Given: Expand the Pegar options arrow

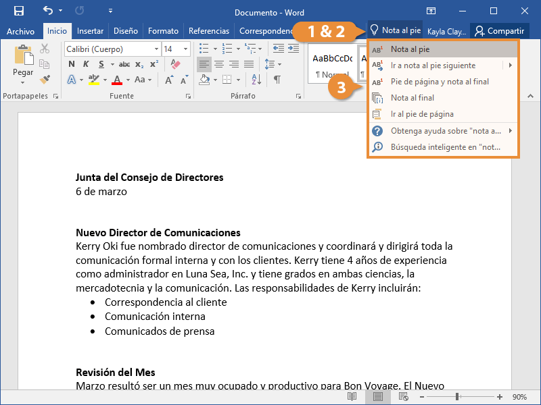Looking at the screenshot, I should pyautogui.click(x=23, y=82).
